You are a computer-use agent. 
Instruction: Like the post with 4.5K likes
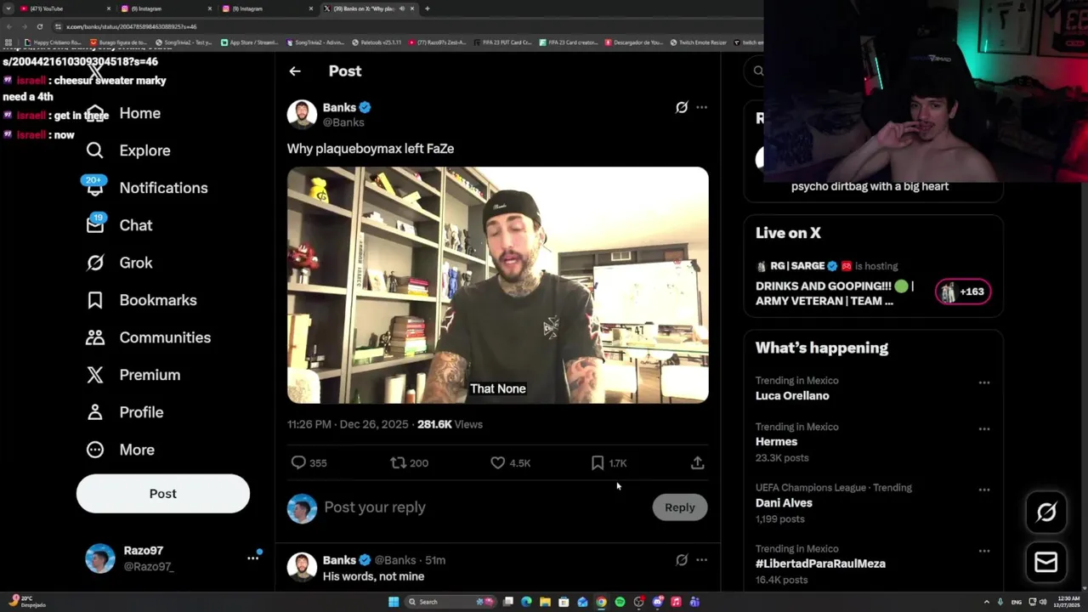[x=498, y=463]
